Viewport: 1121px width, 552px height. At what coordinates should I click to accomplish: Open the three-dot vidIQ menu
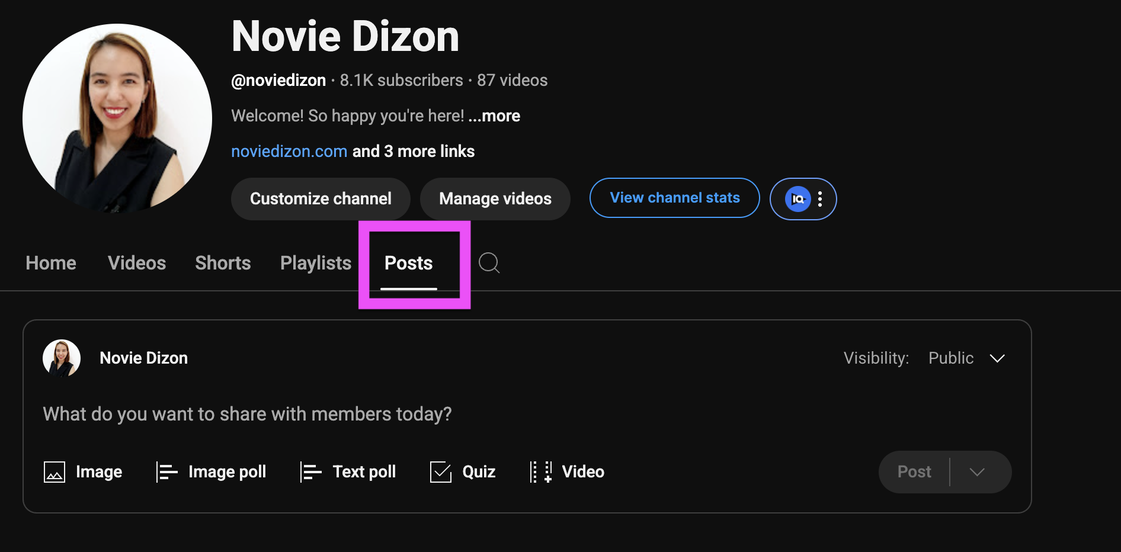pos(820,199)
